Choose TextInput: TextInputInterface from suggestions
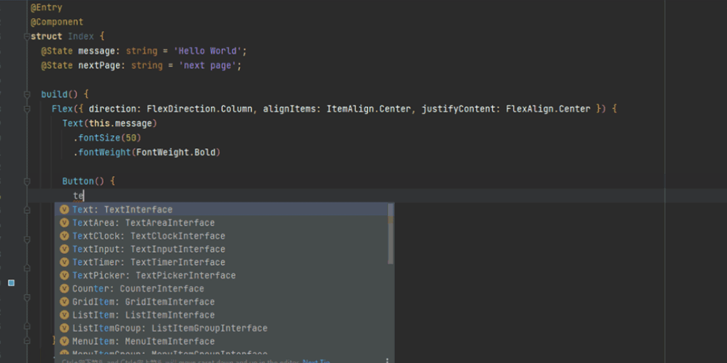The image size is (727, 363). (148, 249)
